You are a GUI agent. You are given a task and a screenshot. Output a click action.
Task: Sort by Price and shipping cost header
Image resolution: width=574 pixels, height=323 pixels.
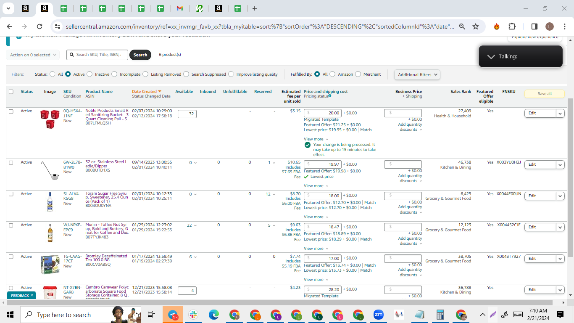326,91
